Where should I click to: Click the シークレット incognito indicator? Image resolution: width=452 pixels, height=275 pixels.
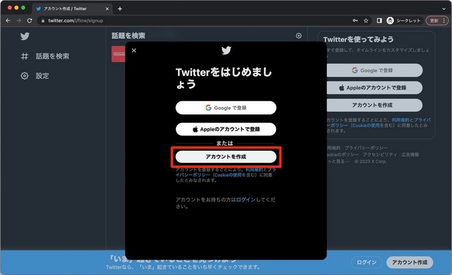(x=404, y=20)
